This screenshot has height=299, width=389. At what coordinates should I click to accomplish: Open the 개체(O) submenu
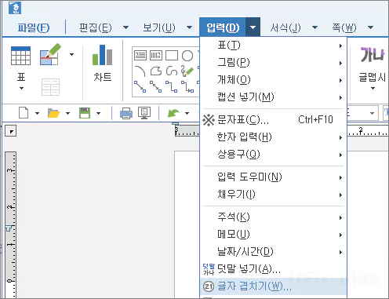pyautogui.click(x=273, y=80)
